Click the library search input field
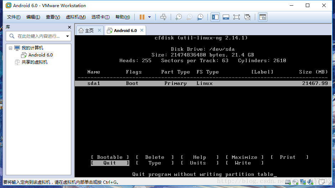The image size is (335, 188). click(38, 36)
